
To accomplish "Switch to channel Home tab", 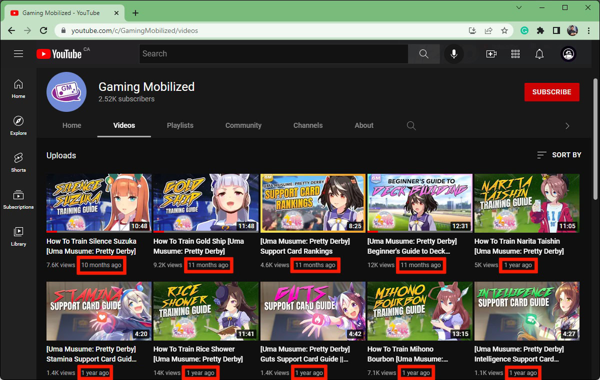I will coord(71,126).
